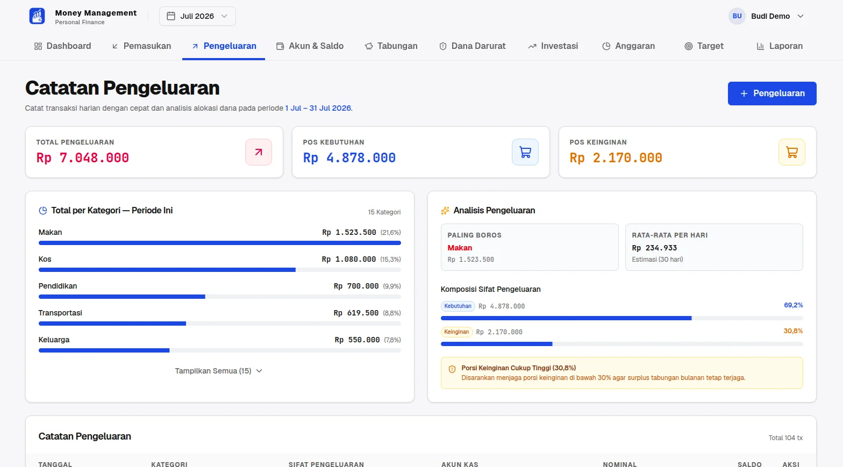843x467 pixels.
Task: Click the Dashboard grid icon
Action: [38, 46]
